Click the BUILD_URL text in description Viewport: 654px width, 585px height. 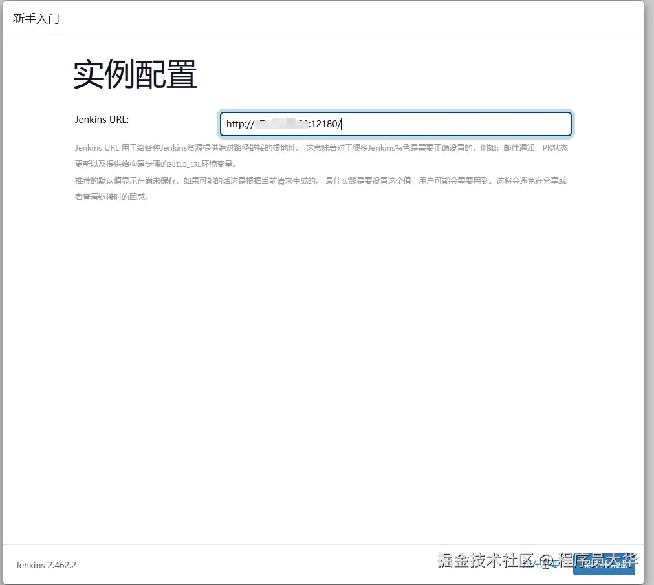[x=184, y=165]
